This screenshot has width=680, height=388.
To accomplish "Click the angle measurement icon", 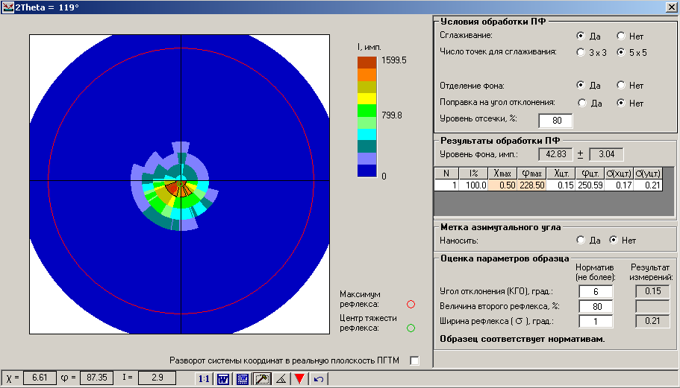I will [x=281, y=379].
